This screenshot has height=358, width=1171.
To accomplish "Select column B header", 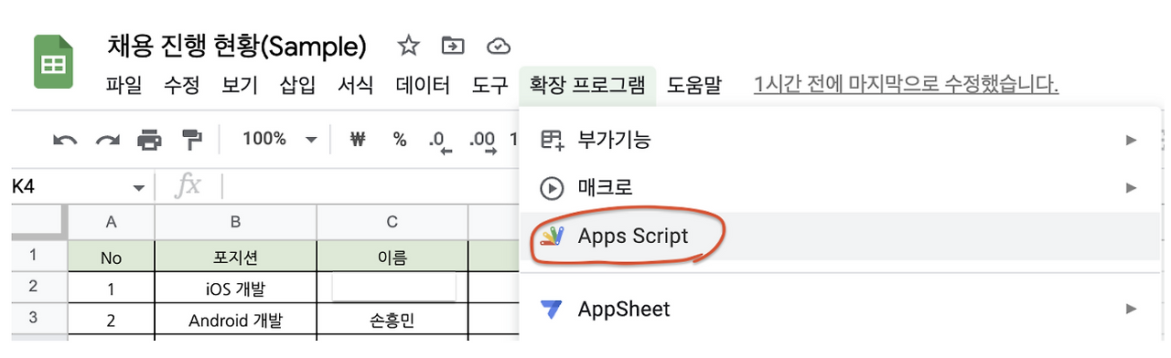I will click(x=235, y=222).
